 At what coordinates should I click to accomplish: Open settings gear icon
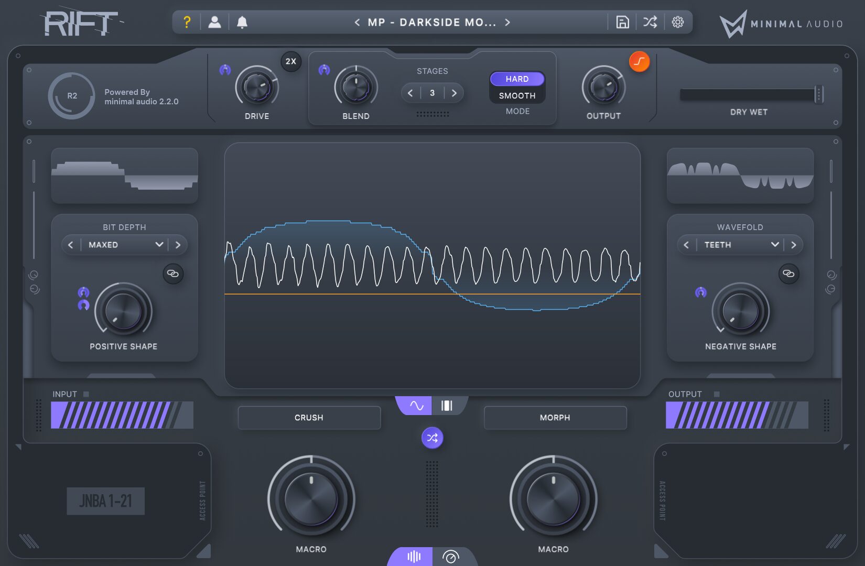(x=678, y=22)
